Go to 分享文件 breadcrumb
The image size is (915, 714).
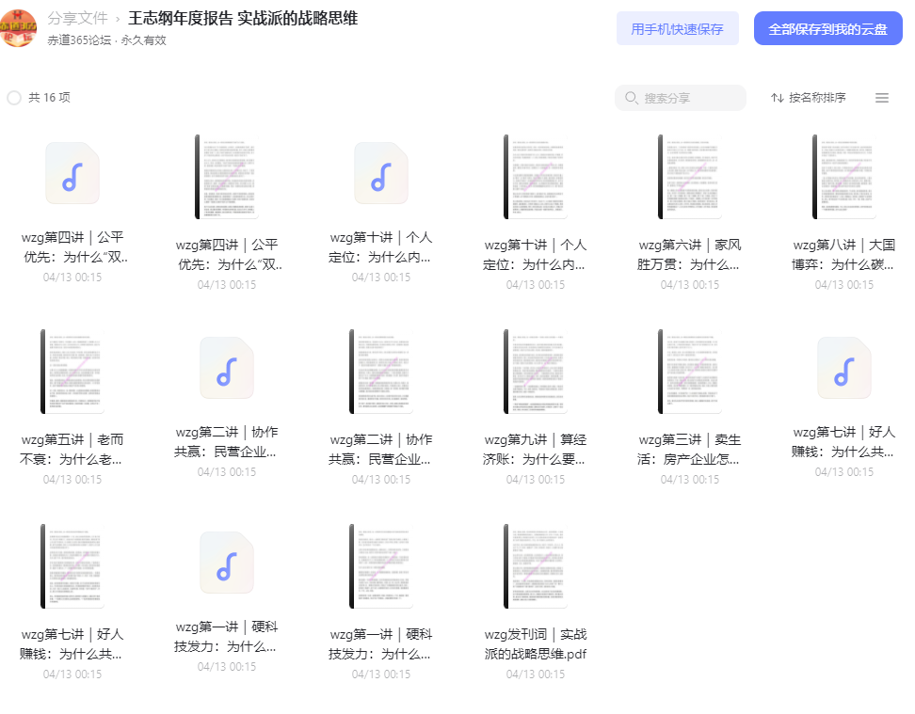[77, 18]
